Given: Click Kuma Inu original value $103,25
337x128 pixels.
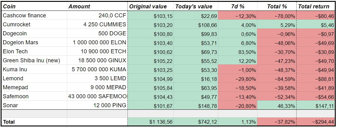Looking at the screenshot, I should pyautogui.click(x=151, y=69).
